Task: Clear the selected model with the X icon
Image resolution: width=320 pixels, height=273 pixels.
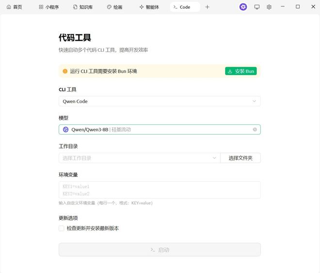Action: [x=255, y=130]
